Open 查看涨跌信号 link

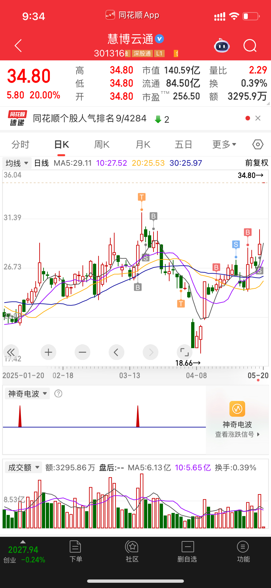click(237, 434)
